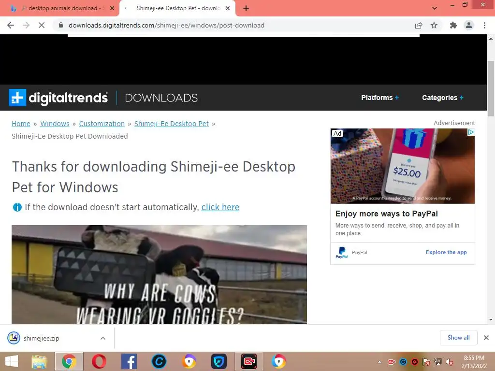Screen dimensions: 495x371
Task: Click the Digital Trends logo
Action: (x=58, y=98)
